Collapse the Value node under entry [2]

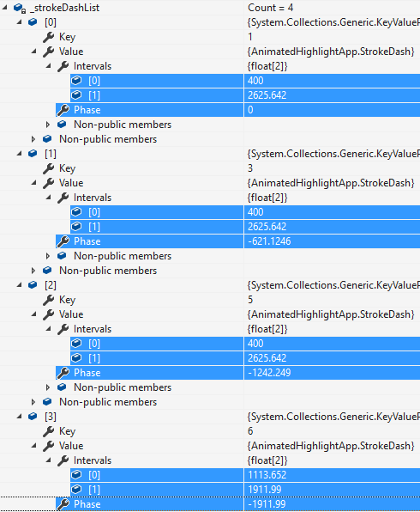(x=34, y=314)
